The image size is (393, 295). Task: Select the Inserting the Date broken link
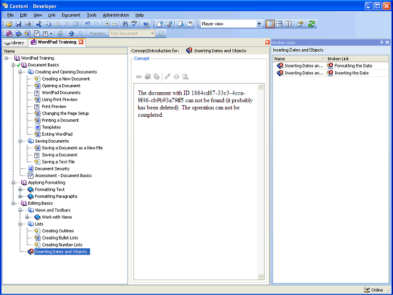coord(352,73)
